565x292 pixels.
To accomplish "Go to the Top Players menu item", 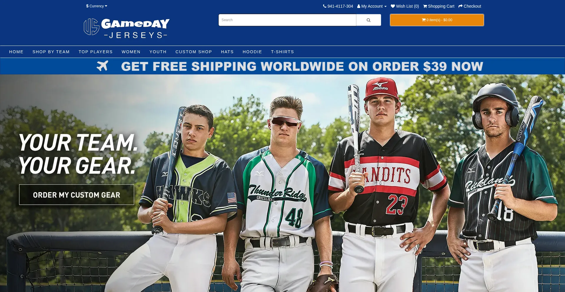I will tap(96, 52).
